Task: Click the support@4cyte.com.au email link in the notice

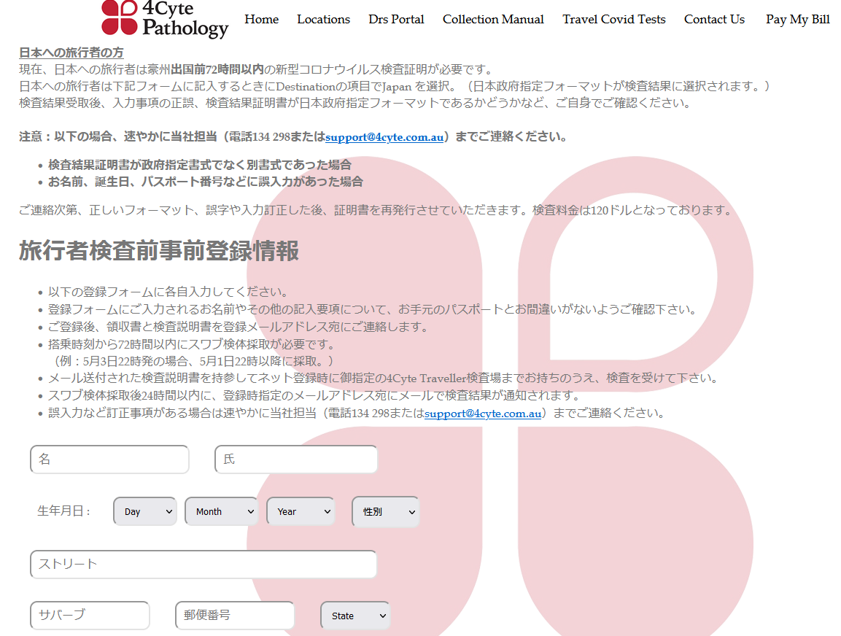Action: [x=384, y=136]
